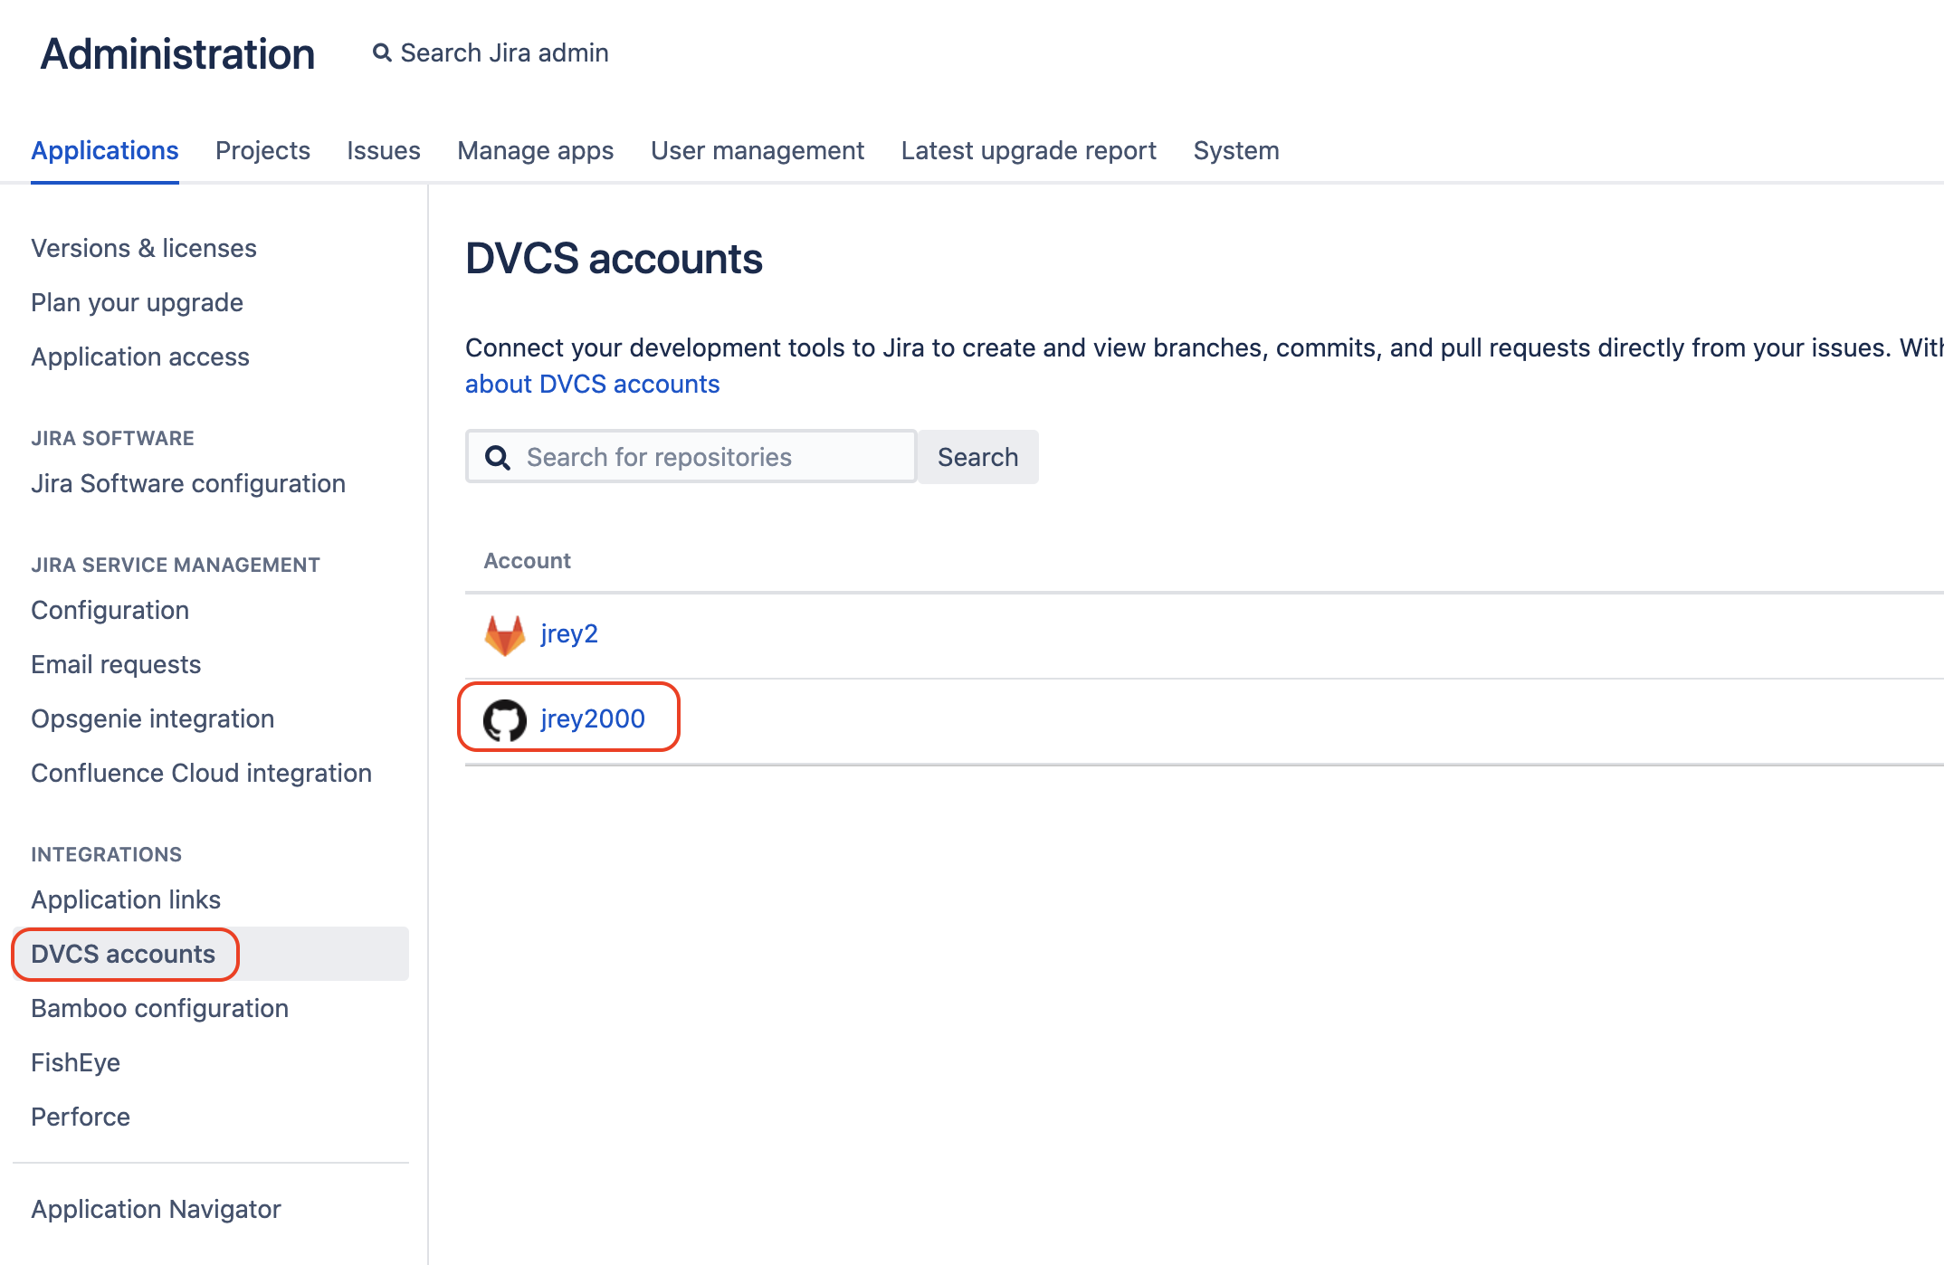
Task: Open the User management tab
Action: click(x=758, y=150)
